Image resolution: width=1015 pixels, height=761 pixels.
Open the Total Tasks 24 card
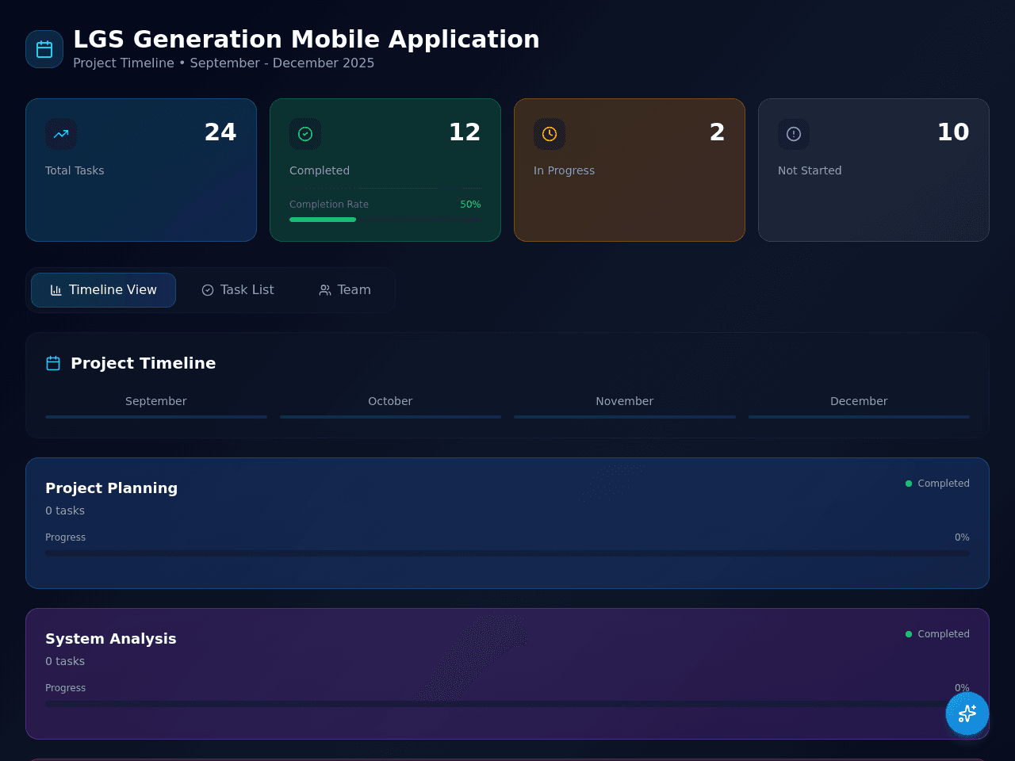tap(141, 170)
